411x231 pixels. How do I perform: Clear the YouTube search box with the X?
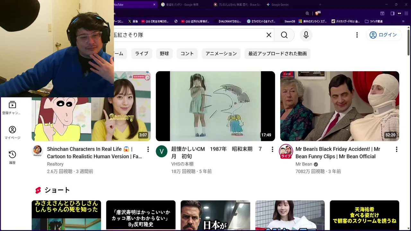point(269,35)
